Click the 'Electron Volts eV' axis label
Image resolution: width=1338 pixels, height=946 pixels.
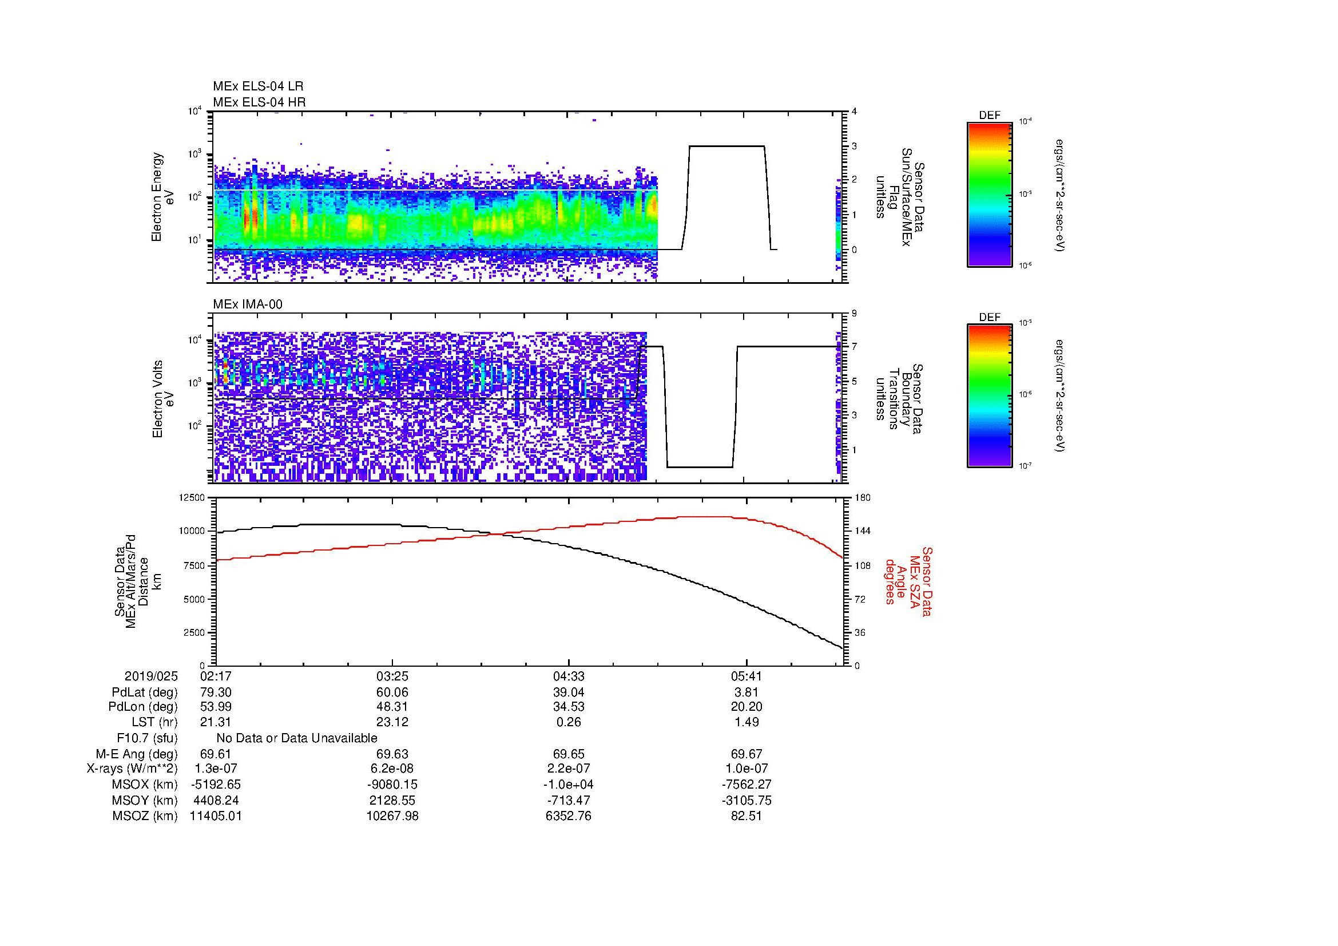click(163, 399)
